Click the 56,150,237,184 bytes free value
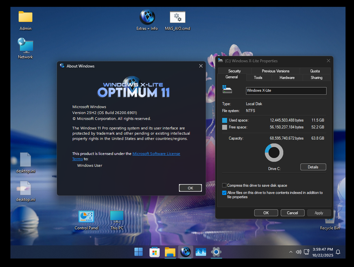The height and width of the screenshot is (267, 354). coord(286,127)
